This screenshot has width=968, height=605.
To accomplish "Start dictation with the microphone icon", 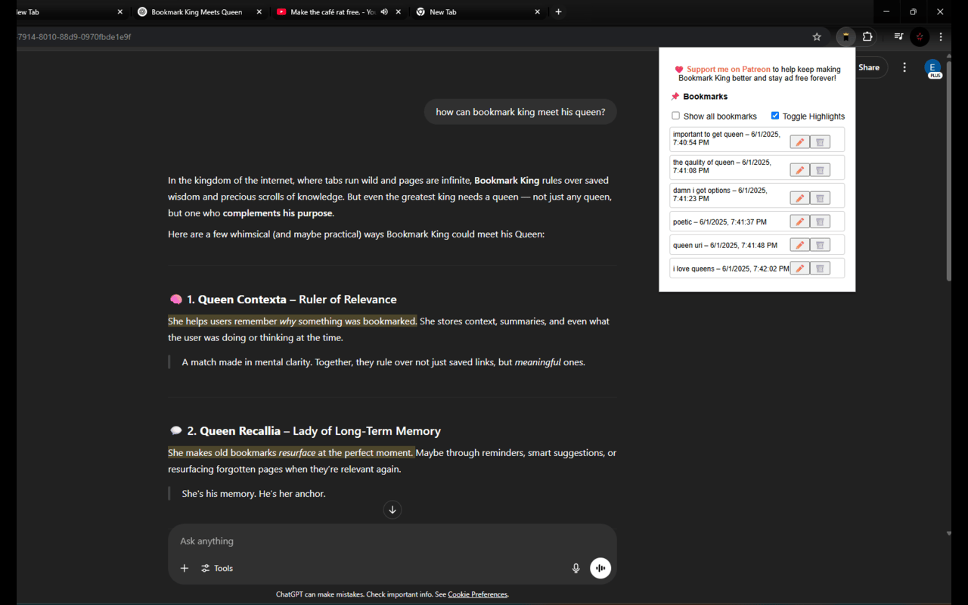I will coord(576,568).
